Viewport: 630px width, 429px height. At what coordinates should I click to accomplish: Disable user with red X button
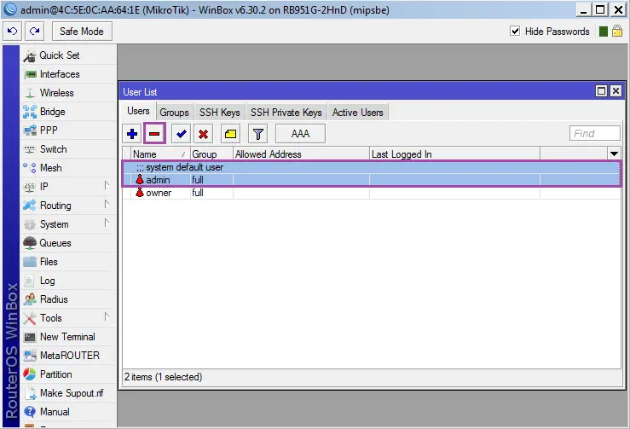203,134
